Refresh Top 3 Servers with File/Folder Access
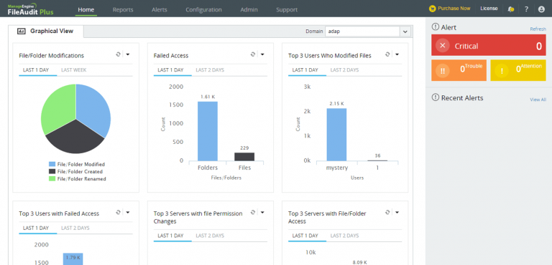The width and height of the screenshot is (552, 265). click(x=387, y=212)
